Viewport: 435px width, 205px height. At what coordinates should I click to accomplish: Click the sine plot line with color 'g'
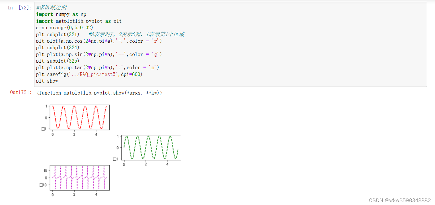[98, 54]
